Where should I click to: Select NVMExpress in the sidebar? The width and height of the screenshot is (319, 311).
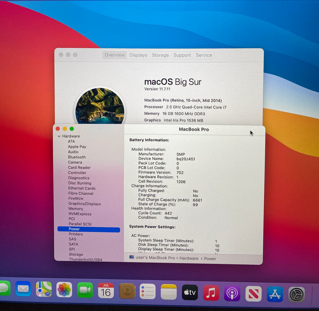(x=80, y=214)
